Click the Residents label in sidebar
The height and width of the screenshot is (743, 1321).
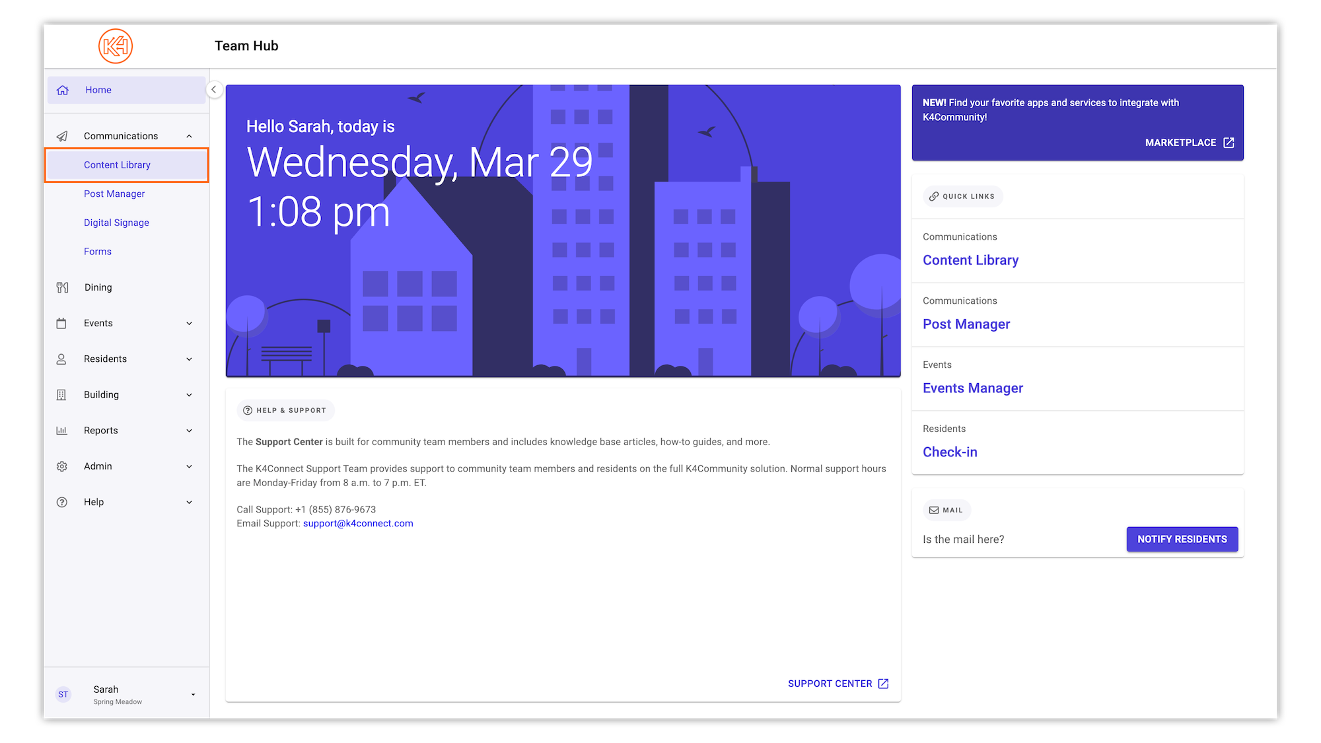click(x=105, y=359)
